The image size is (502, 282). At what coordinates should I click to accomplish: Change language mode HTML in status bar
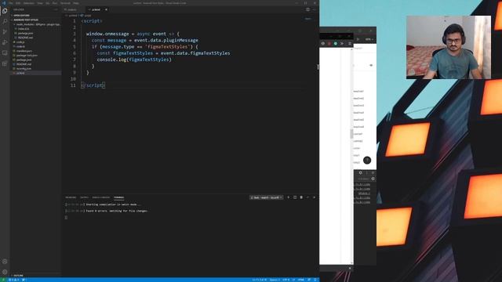click(x=301, y=280)
